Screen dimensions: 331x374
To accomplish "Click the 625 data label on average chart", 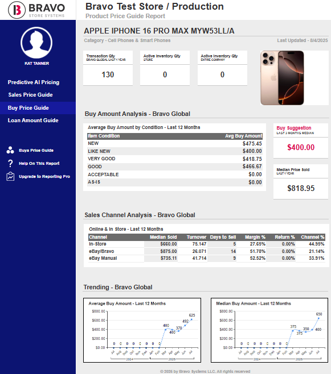I will tap(192, 315).
